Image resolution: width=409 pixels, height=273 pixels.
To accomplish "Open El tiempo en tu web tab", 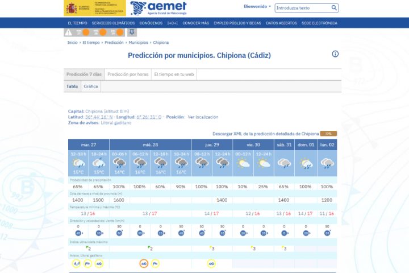I will coord(174,75).
